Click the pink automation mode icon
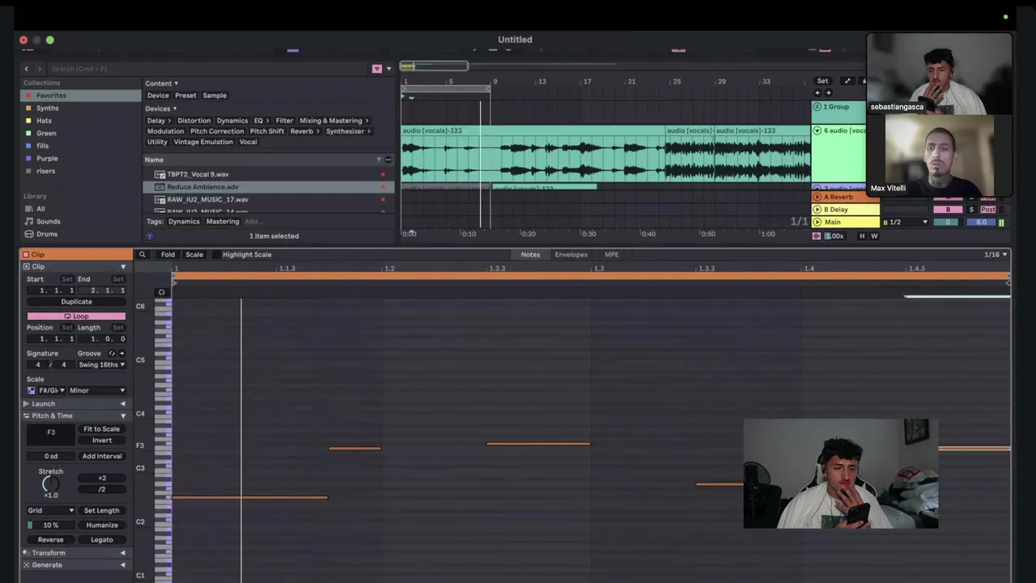The image size is (1036, 583). pos(816,236)
